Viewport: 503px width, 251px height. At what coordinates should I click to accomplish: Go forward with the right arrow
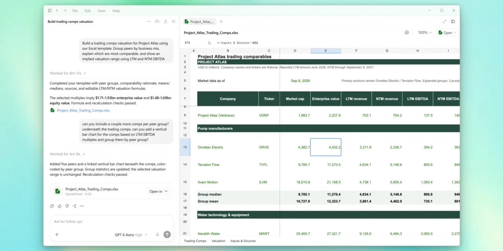(65, 11)
